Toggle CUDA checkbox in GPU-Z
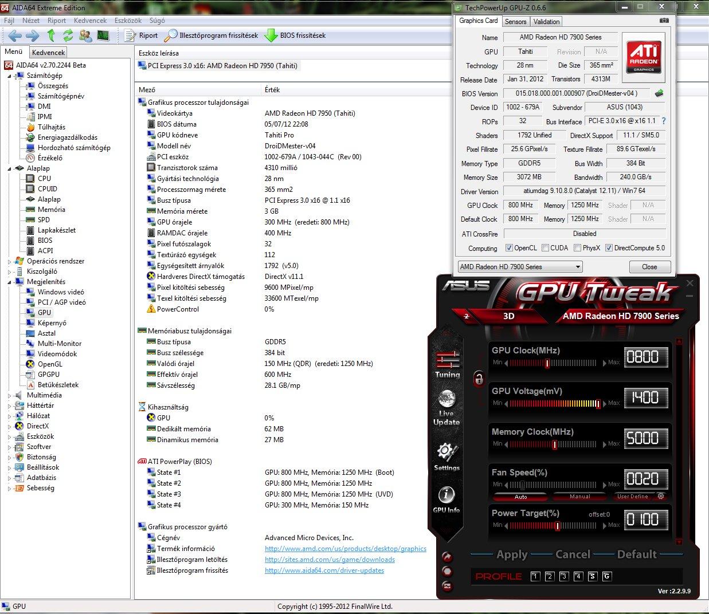Screen dimensions: 709x614 click(545, 248)
